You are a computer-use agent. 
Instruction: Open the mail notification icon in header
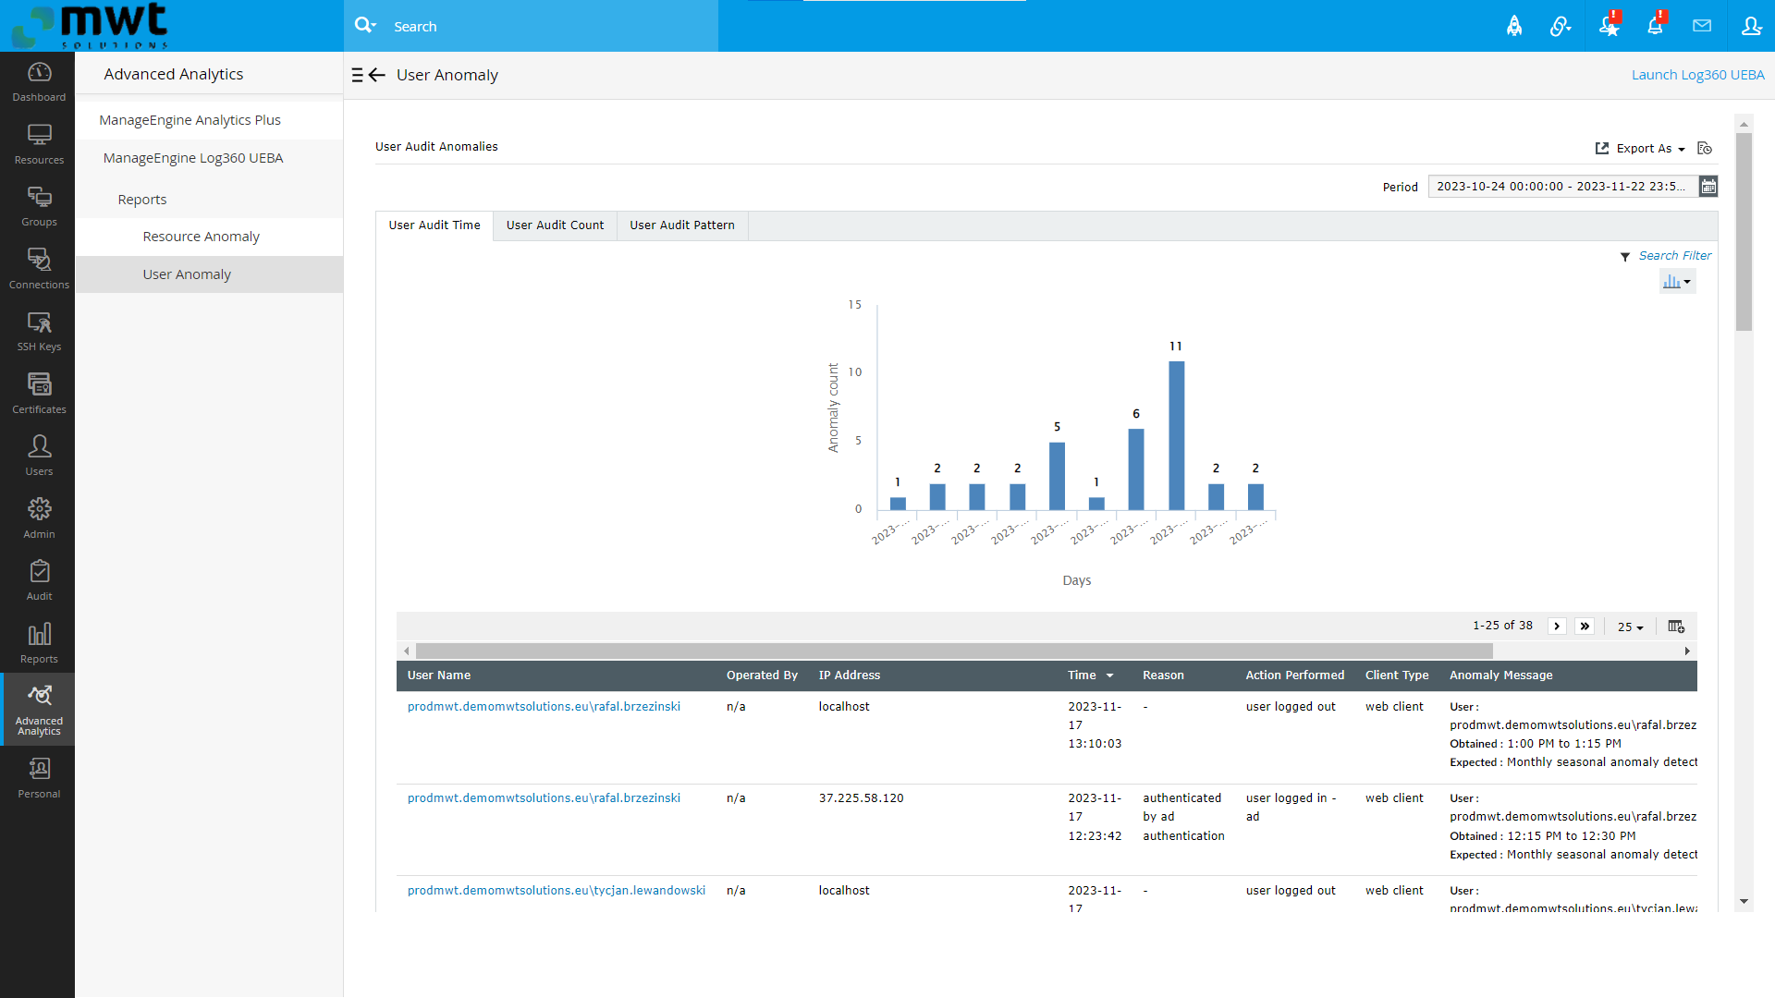[x=1703, y=25]
